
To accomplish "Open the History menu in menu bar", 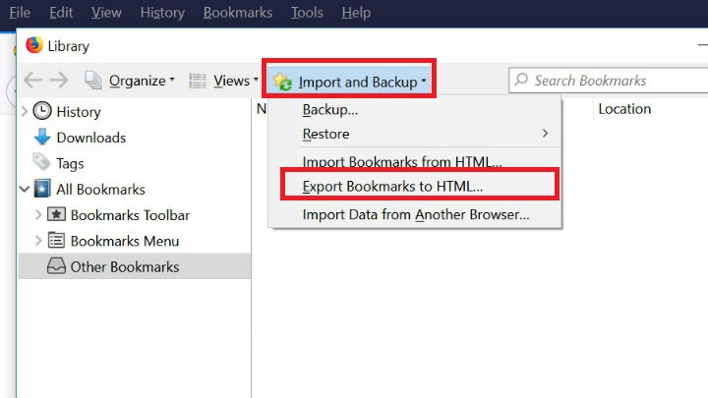I will (x=162, y=13).
